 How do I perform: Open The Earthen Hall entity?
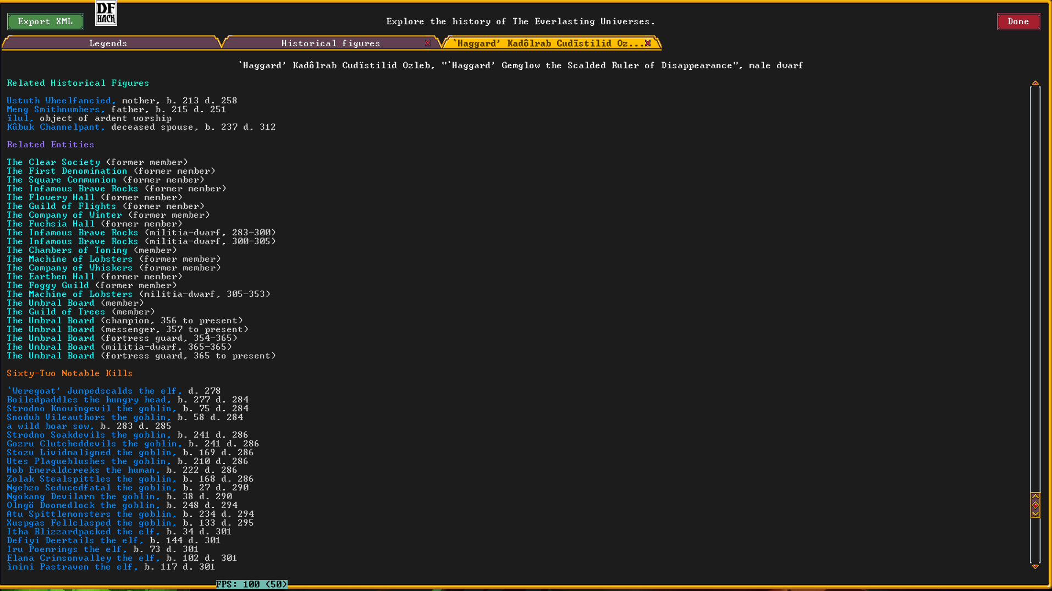[x=51, y=277]
